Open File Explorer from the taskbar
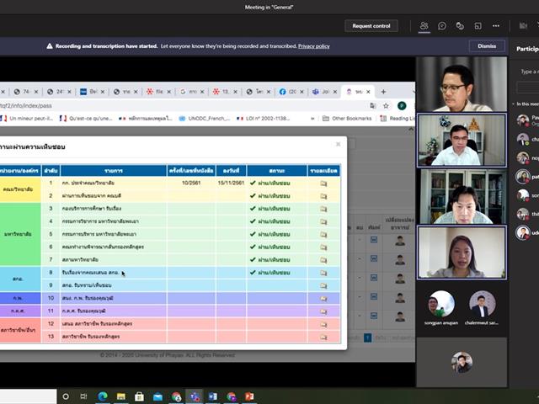The width and height of the screenshot is (539, 404). (x=120, y=396)
